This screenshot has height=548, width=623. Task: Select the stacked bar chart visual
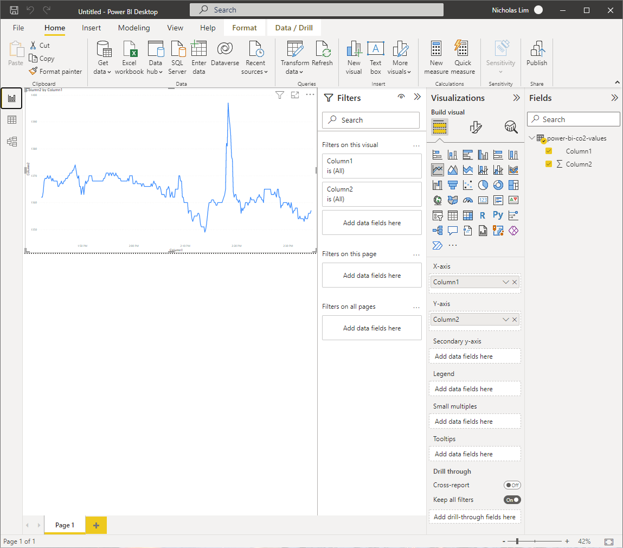tap(437, 154)
